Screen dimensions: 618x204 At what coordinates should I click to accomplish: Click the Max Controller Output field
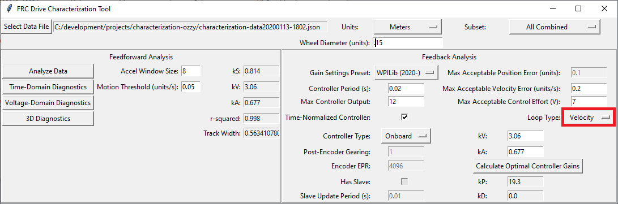pyautogui.click(x=406, y=102)
